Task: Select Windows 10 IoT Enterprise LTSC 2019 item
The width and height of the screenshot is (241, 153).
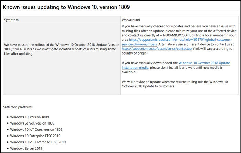Action: pyautogui.click(x=38, y=142)
